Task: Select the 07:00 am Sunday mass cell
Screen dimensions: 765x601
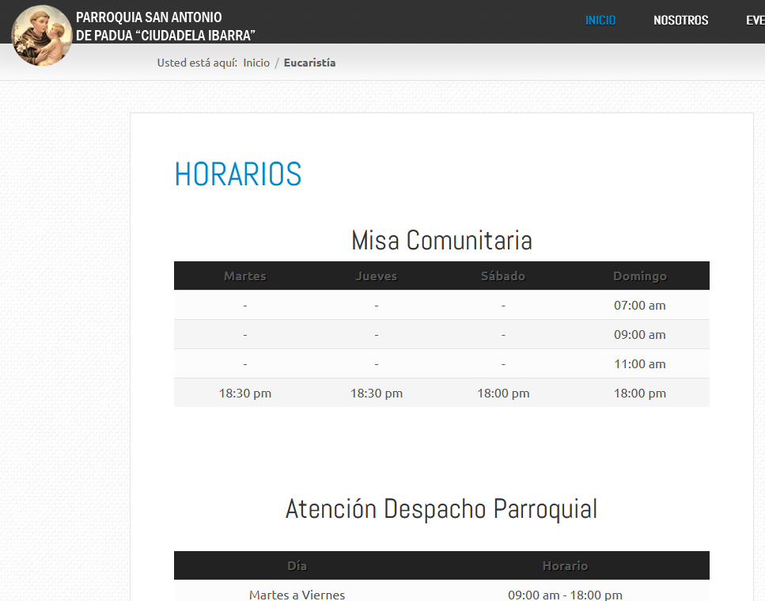Action: coord(640,305)
